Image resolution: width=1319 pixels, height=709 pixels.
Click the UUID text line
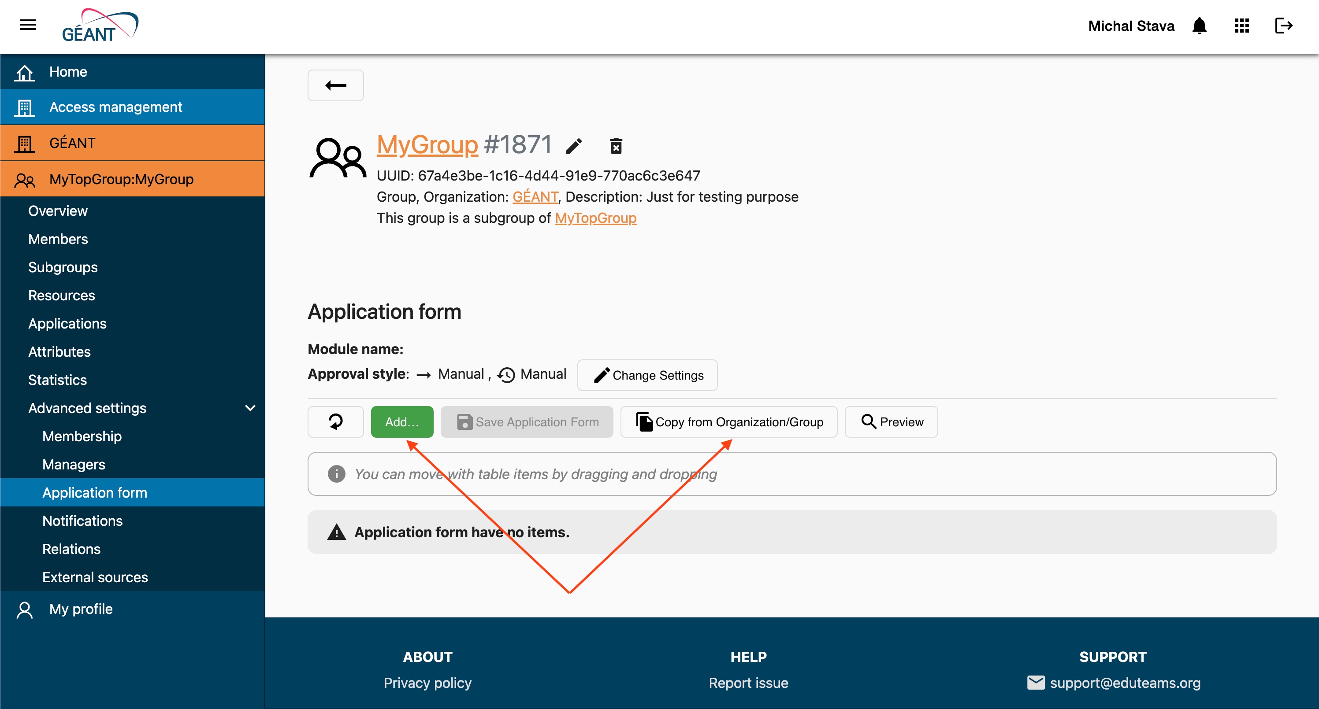click(538, 175)
